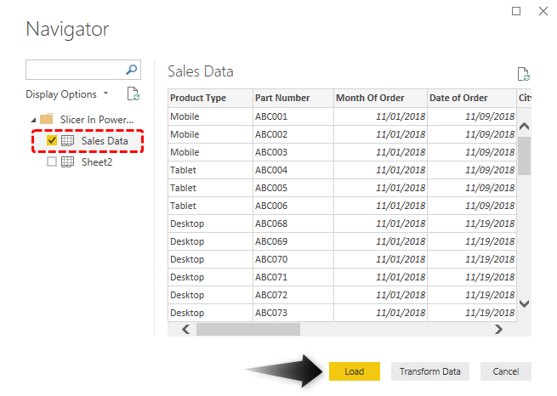Click the vertical scrollbar thumb
The image size is (557, 396).
pos(525,156)
